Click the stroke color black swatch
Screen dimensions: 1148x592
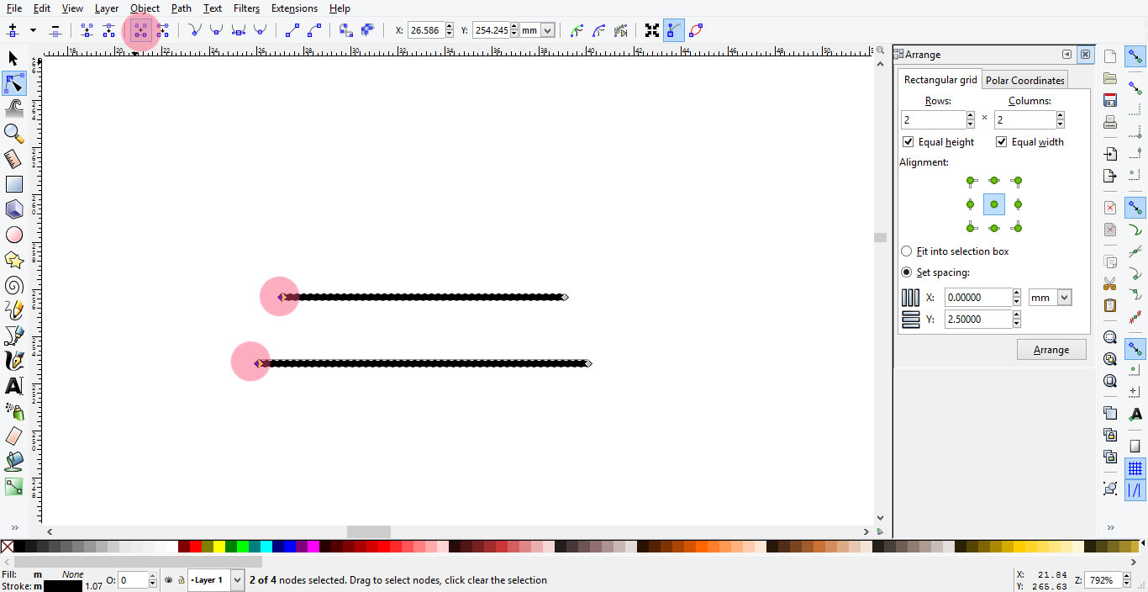(x=63, y=586)
